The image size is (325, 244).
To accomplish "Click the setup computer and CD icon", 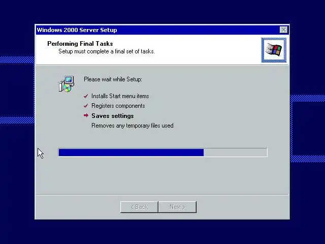I will coord(67,84).
